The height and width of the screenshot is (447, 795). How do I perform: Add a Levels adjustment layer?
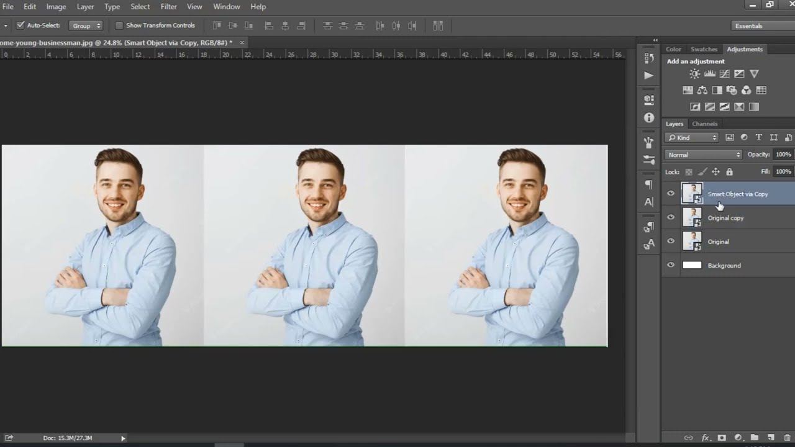709,74
